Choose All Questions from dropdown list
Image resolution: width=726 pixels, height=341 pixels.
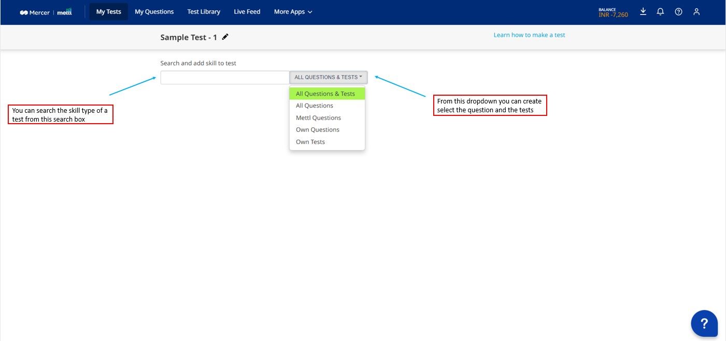coord(327,106)
